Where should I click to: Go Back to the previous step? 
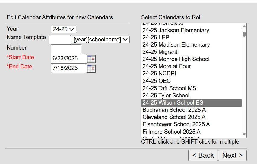coord(203,155)
